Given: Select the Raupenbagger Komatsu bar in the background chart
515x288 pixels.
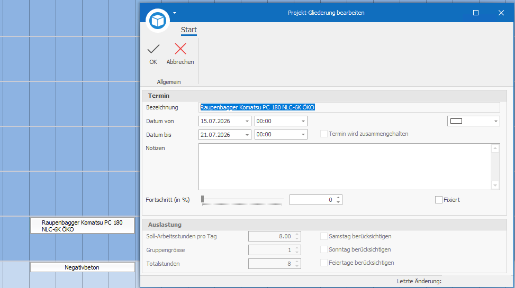Looking at the screenshot, I should click(x=83, y=226).
